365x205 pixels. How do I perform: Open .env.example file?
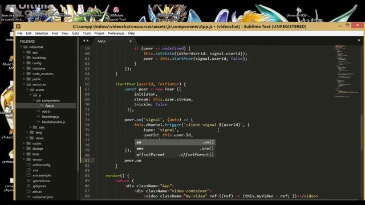[x=42, y=175]
